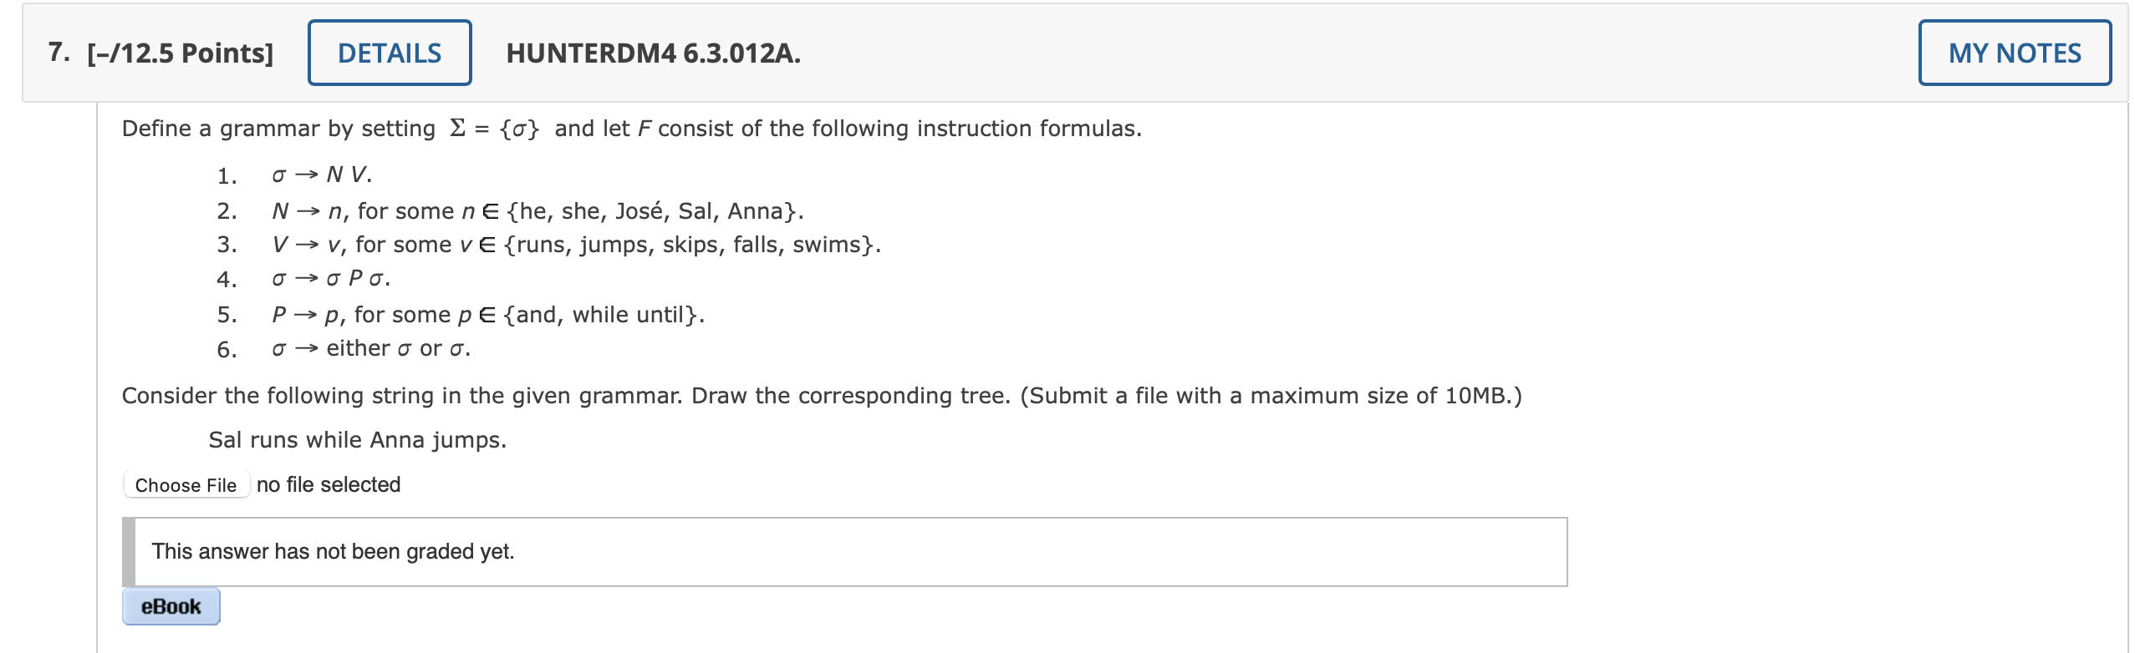Click formula 3 listing the verb choices
2135x653 pixels.
point(574,245)
